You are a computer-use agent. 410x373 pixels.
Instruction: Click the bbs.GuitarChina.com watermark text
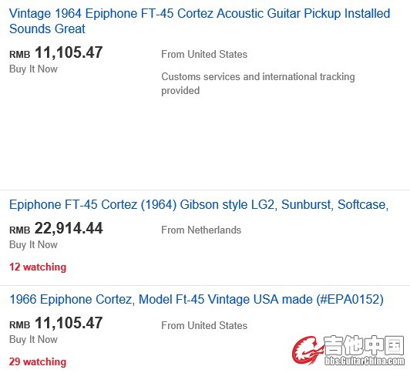365,361
